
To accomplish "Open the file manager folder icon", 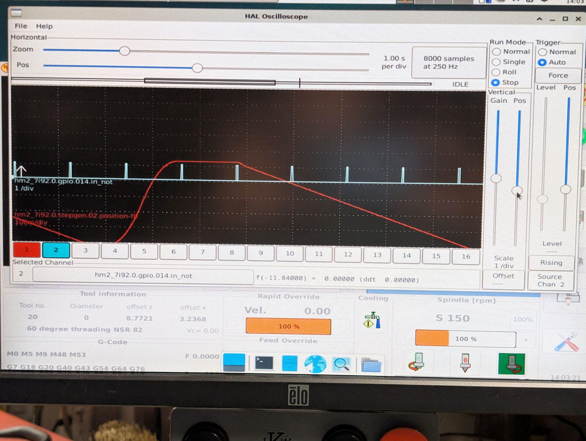I will [x=371, y=365].
